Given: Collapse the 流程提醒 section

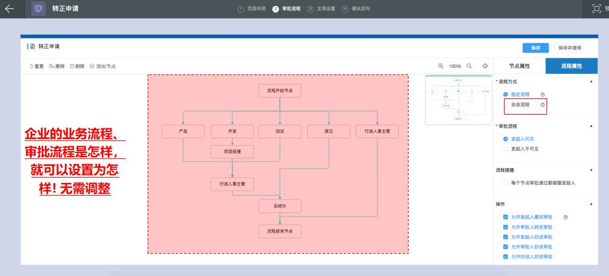Looking at the screenshot, I should coord(590,170).
